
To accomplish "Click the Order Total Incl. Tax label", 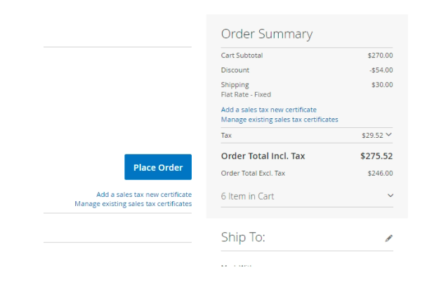I will tap(263, 156).
